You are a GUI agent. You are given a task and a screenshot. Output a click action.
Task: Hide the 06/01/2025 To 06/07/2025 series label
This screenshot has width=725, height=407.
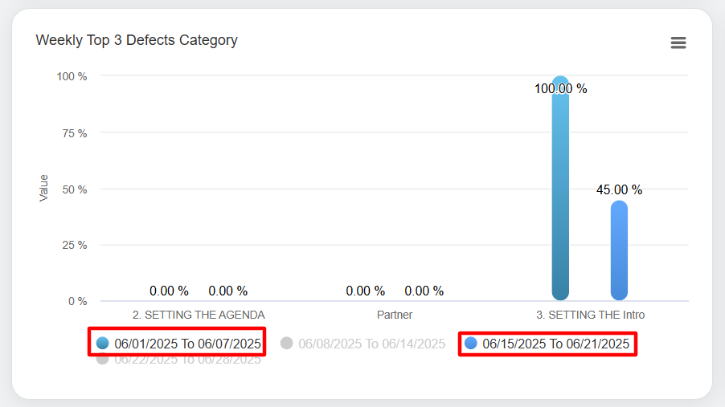pyautogui.click(x=187, y=344)
